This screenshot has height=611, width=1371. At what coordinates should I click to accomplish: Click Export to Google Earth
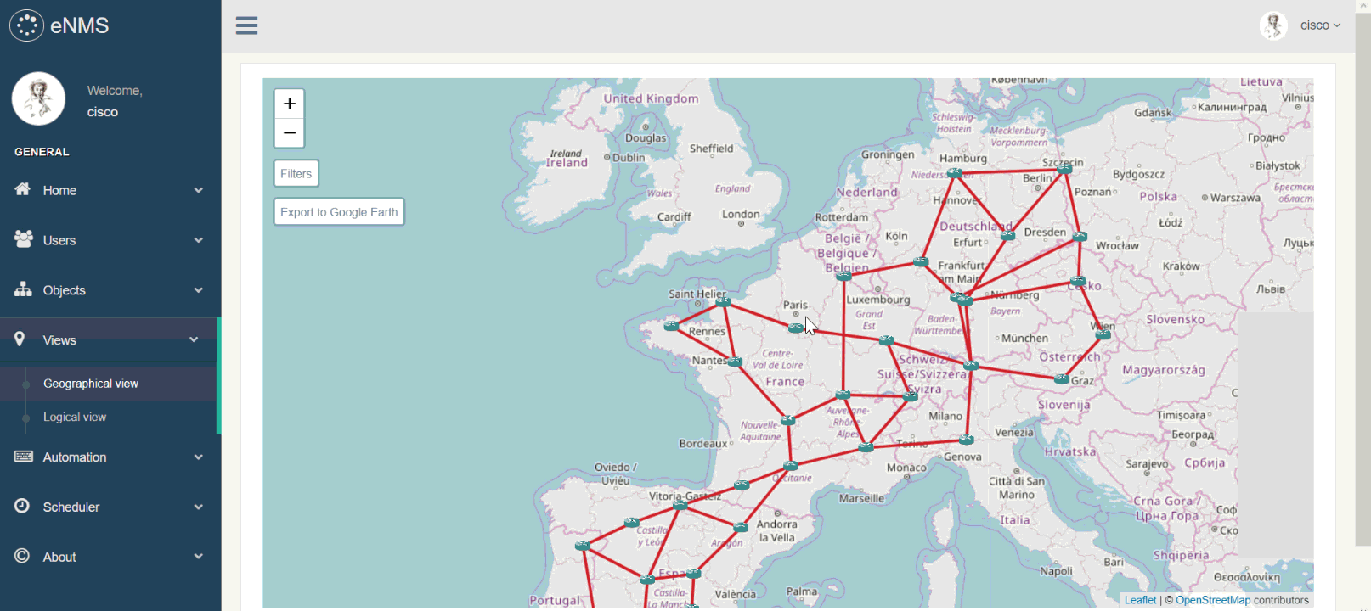(339, 212)
